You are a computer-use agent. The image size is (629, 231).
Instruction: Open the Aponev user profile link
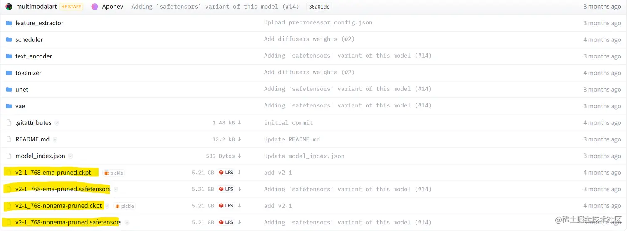click(x=112, y=7)
